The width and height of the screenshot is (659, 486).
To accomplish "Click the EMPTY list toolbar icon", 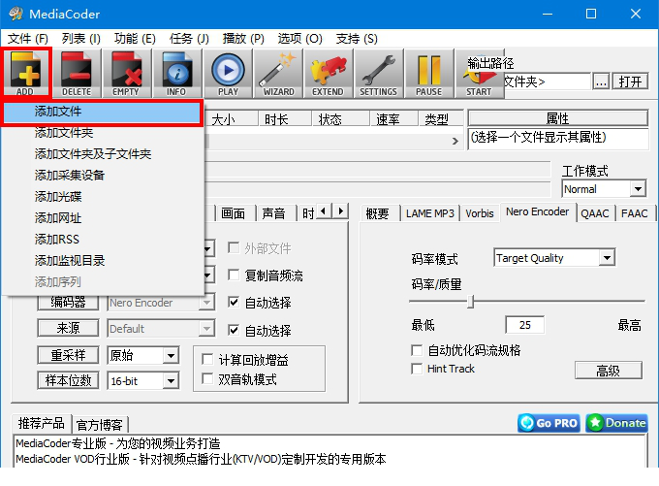I will 126,73.
